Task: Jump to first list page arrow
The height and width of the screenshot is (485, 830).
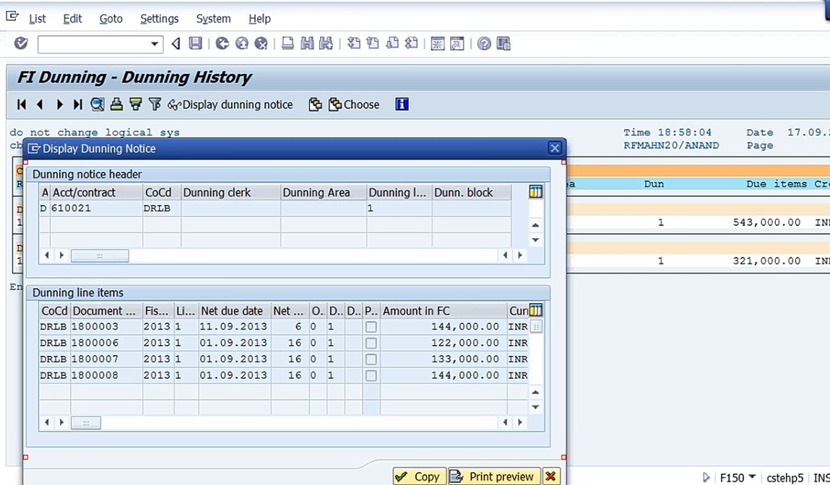Action: pyautogui.click(x=22, y=105)
